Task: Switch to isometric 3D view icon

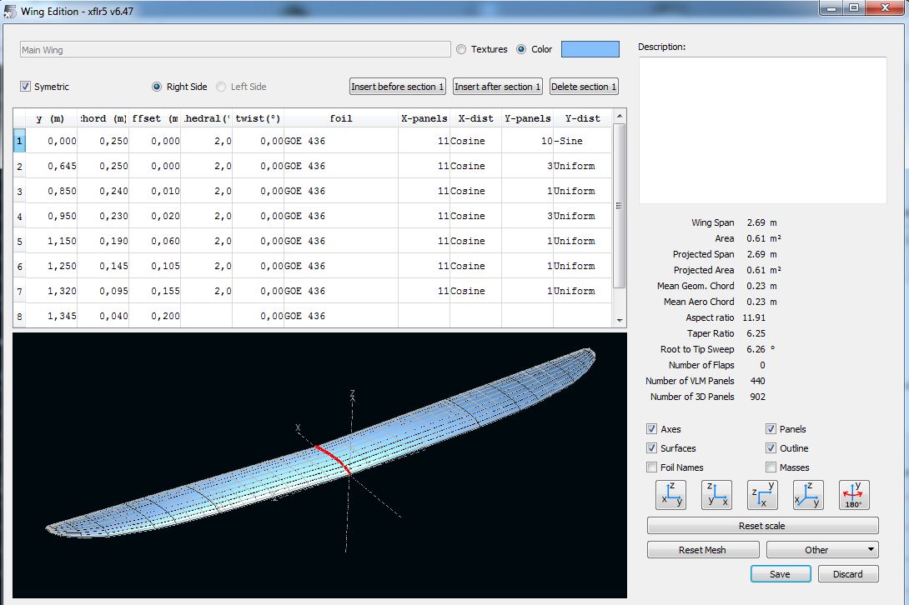Action: click(x=808, y=495)
